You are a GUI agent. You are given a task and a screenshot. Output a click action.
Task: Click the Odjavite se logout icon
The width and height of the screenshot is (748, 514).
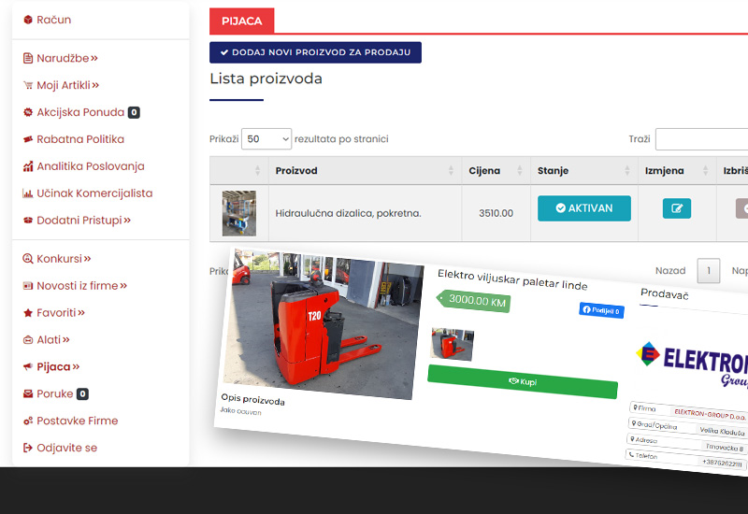point(28,448)
